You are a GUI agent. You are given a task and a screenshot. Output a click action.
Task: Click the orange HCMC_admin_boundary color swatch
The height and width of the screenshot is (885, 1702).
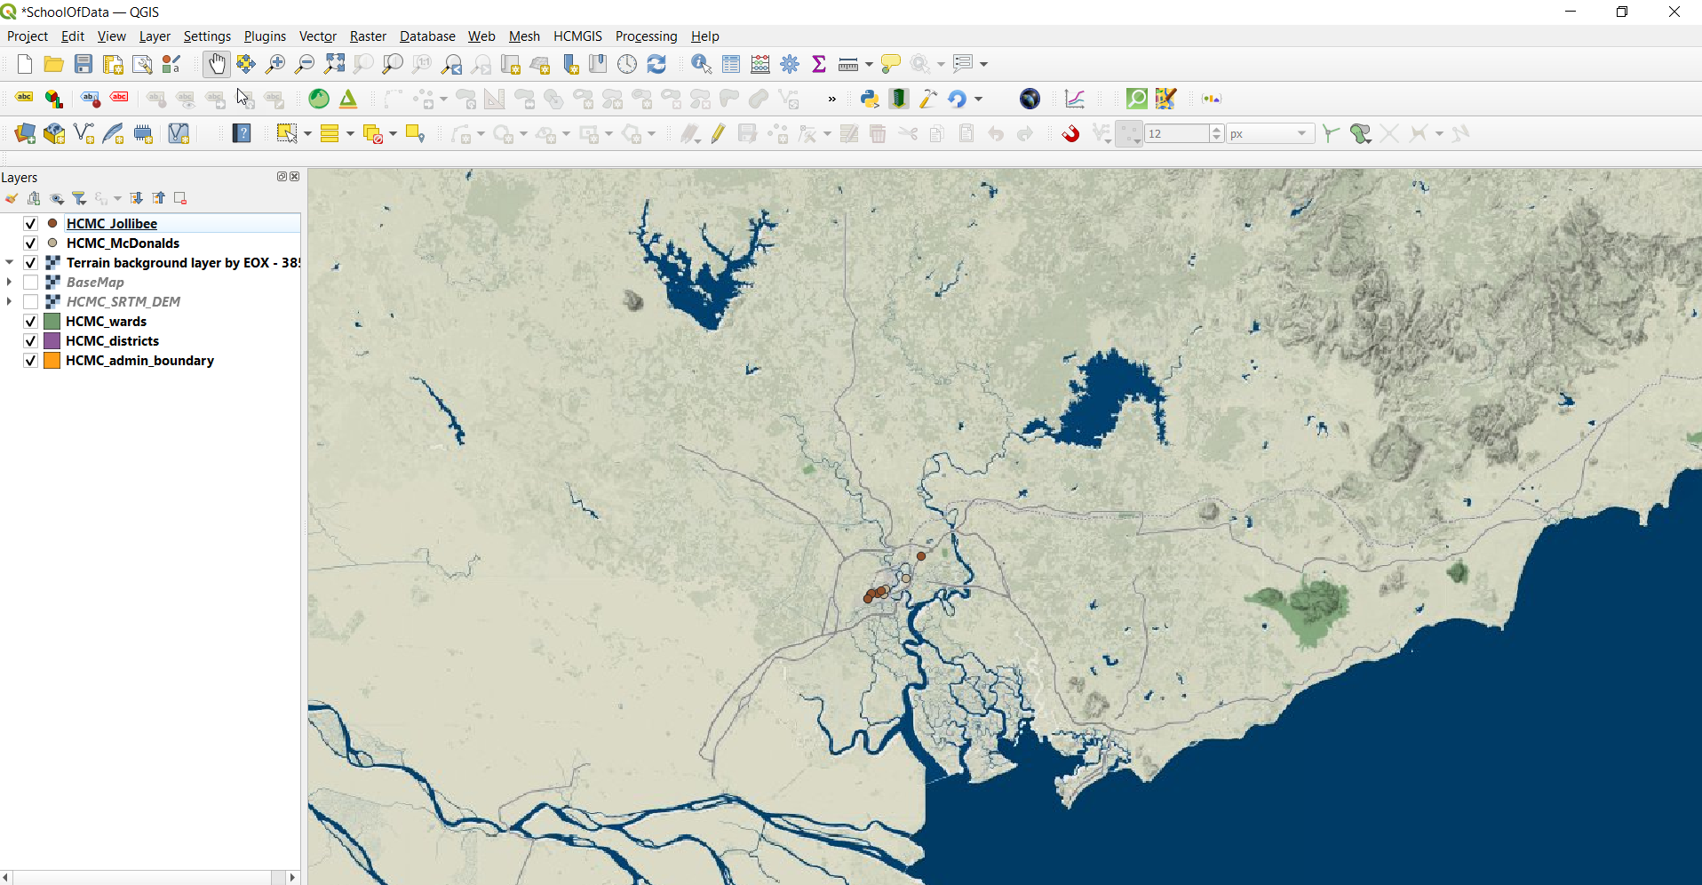(x=52, y=361)
